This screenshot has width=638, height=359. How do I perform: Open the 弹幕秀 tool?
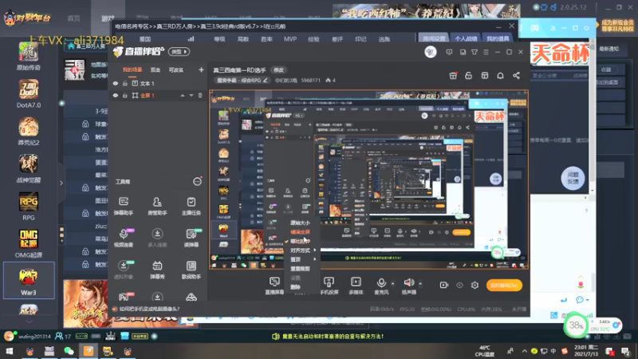point(157,270)
